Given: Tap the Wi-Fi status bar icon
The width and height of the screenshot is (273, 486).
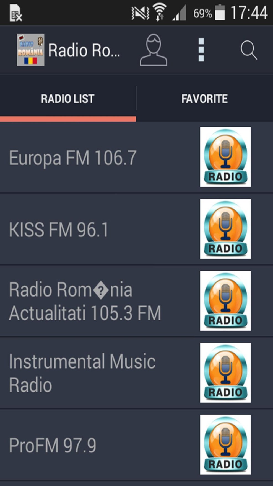Looking at the screenshot, I should pos(160,12).
